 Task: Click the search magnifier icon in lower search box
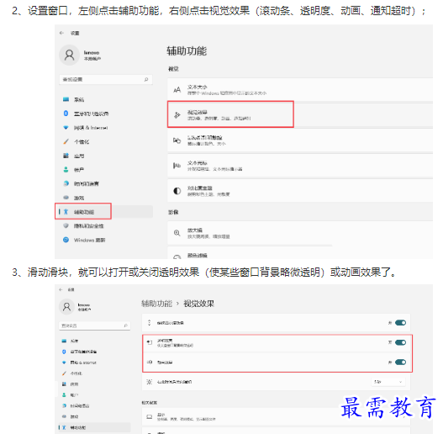pos(126,325)
